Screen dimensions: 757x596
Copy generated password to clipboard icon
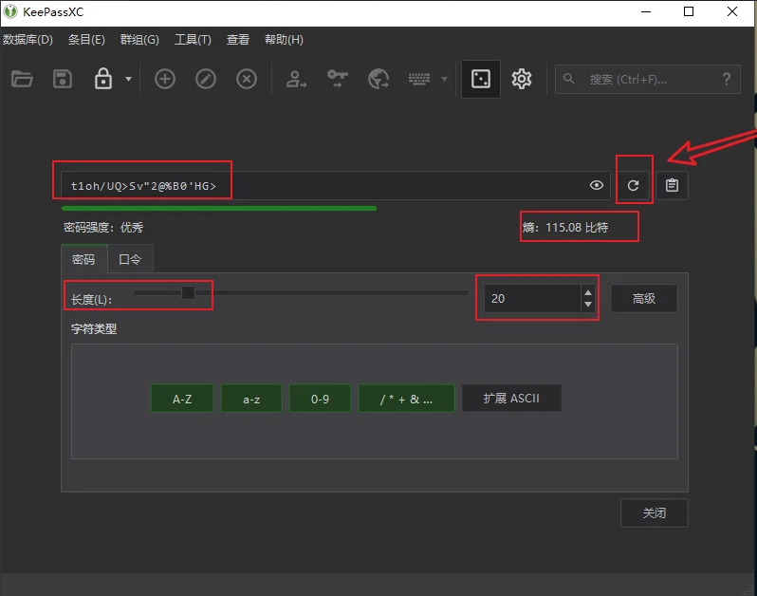point(672,185)
